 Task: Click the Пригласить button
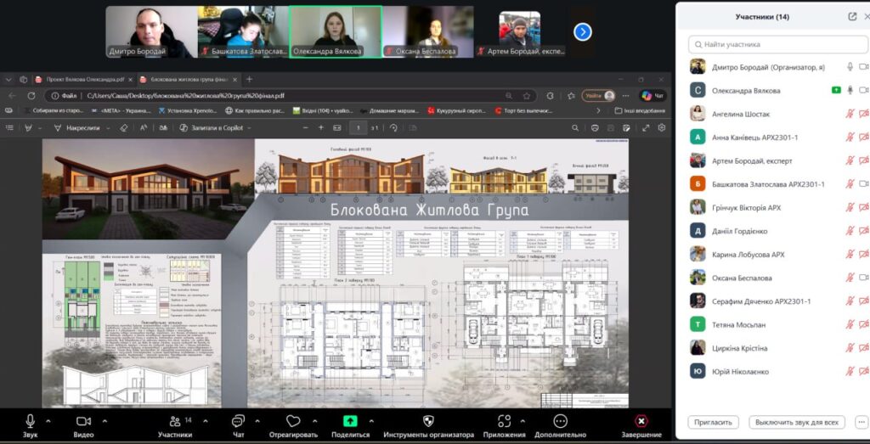click(x=712, y=422)
